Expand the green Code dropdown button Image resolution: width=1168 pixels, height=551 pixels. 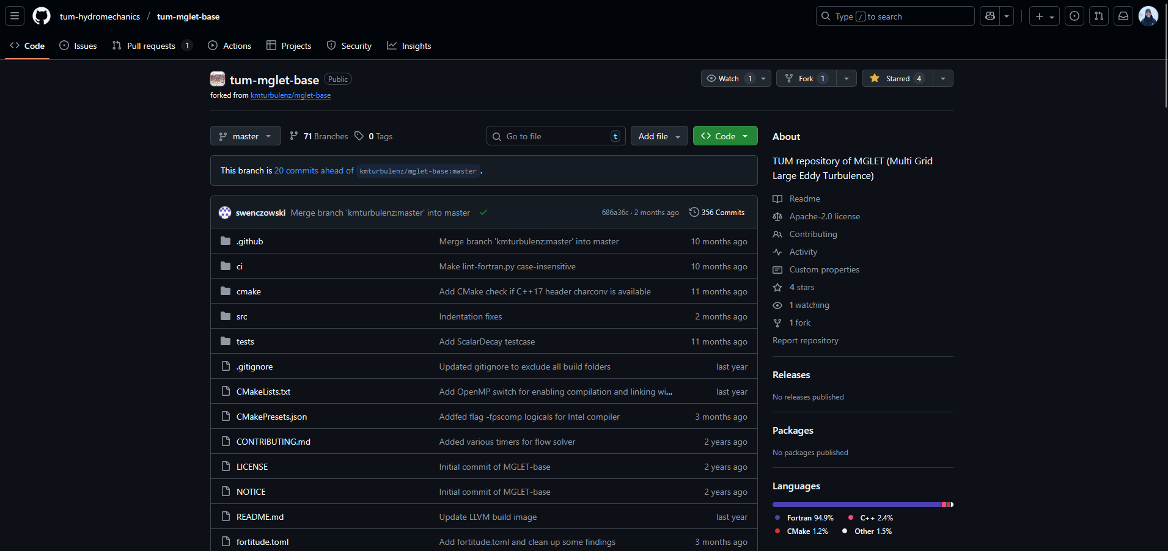tap(725, 136)
